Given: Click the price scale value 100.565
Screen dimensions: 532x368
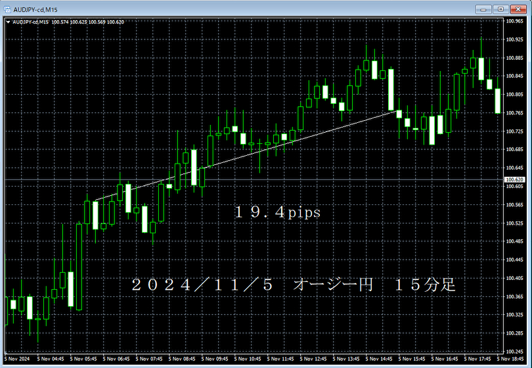Looking at the screenshot, I should pos(514,205).
